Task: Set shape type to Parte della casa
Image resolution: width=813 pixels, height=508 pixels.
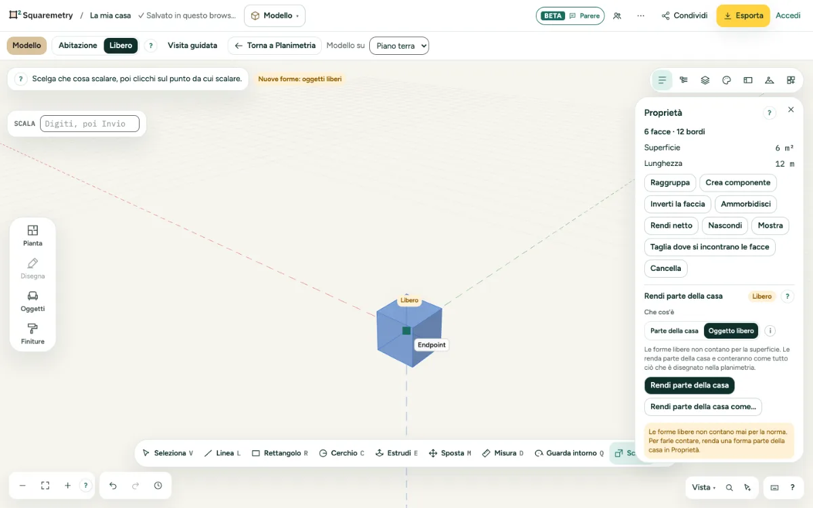Action: [x=674, y=331]
